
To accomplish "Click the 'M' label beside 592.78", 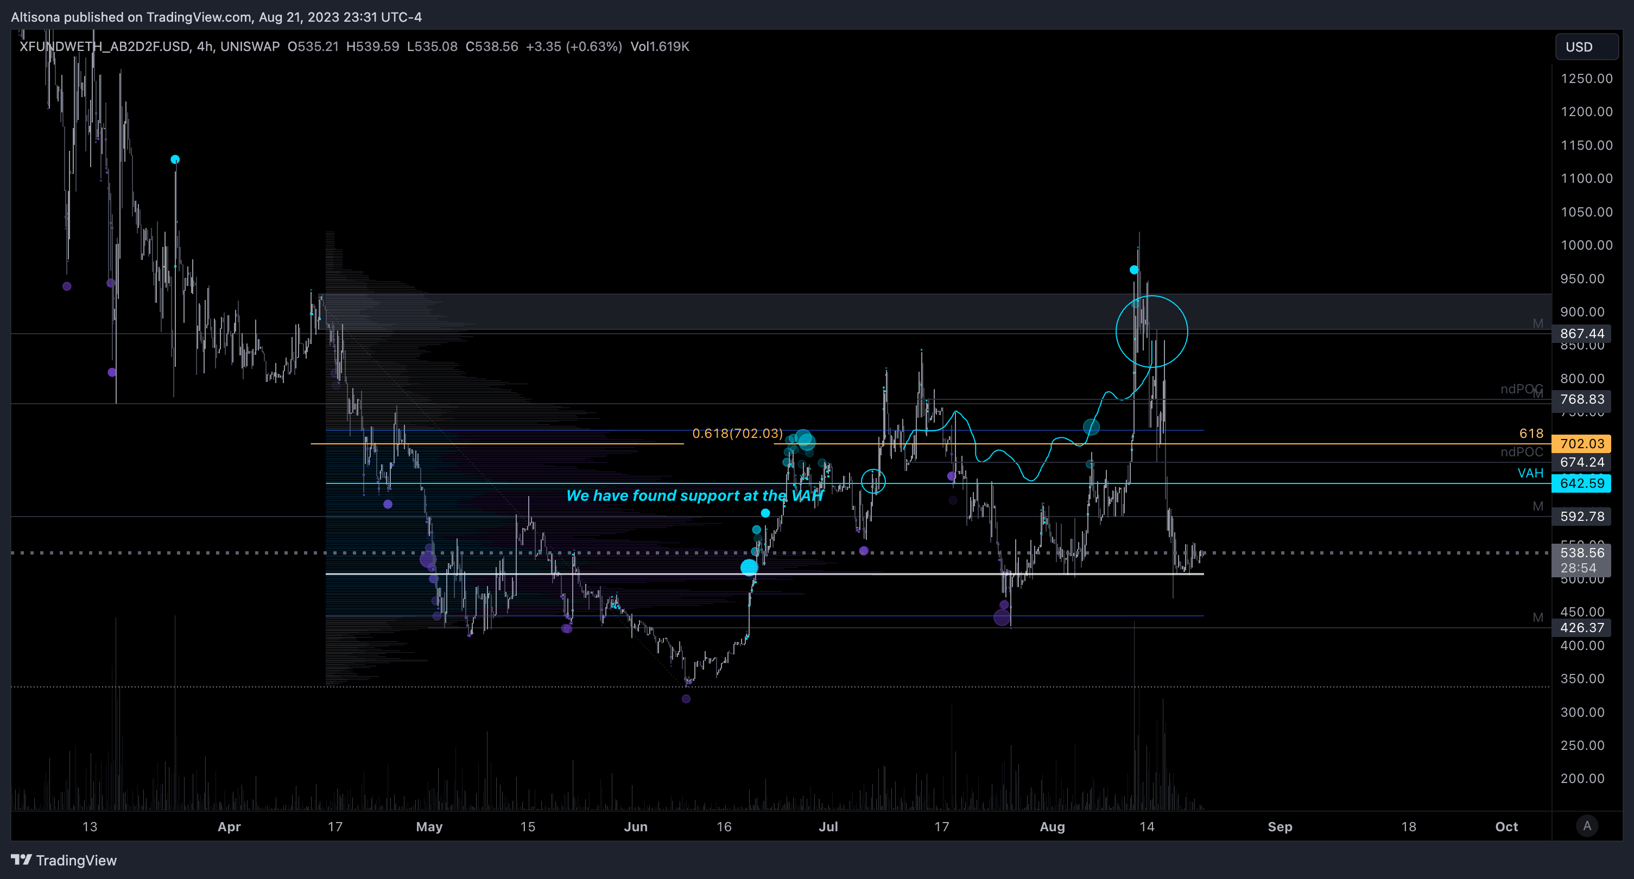I will coord(1537,506).
